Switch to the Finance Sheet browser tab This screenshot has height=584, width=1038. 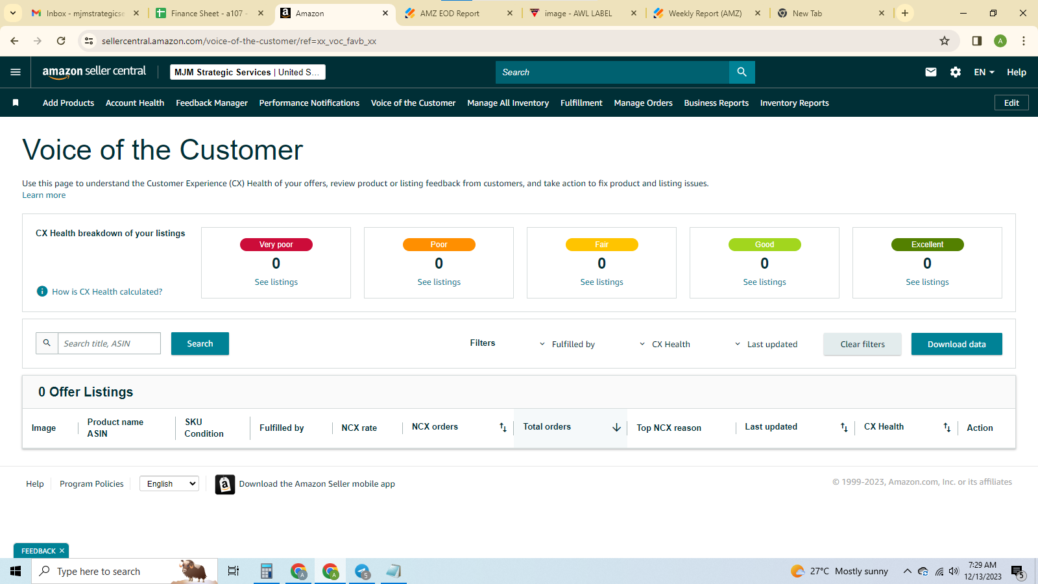pyautogui.click(x=209, y=13)
